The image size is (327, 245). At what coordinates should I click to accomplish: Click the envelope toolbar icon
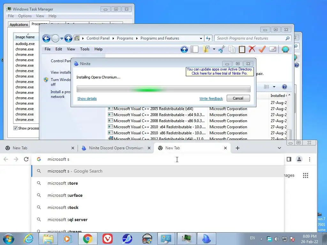pos(273,49)
